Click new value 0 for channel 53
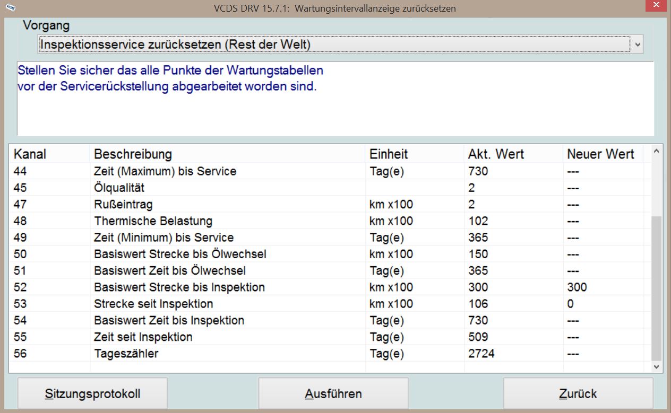 (570, 304)
